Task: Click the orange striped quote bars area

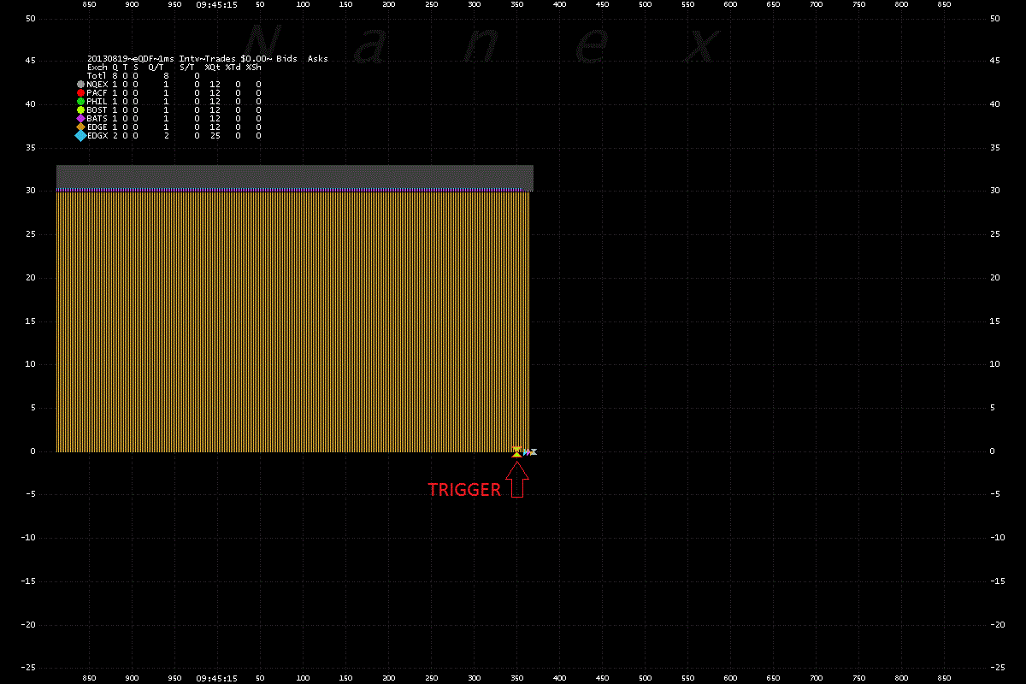Action: (292, 321)
